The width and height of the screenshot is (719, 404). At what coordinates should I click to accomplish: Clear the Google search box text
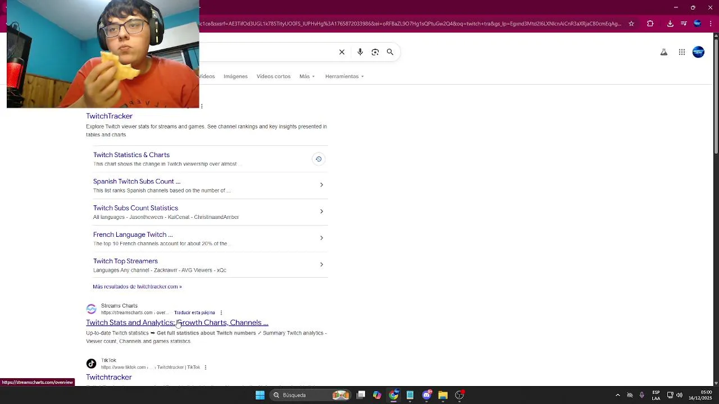342,52
